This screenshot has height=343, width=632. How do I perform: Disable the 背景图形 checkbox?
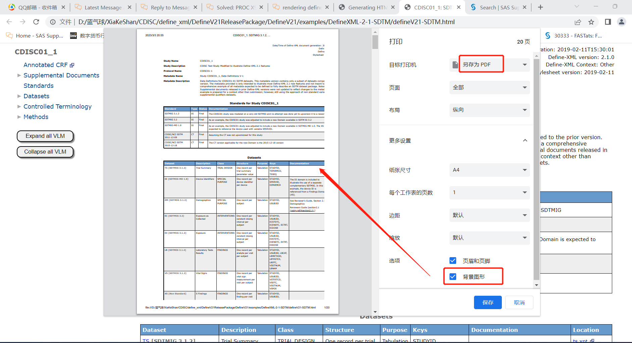pos(453,276)
